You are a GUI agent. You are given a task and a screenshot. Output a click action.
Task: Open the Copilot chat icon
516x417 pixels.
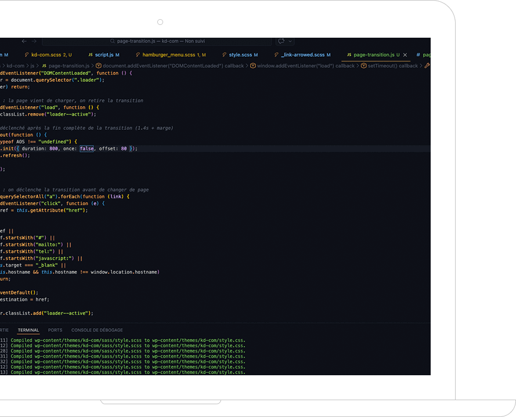[281, 42]
